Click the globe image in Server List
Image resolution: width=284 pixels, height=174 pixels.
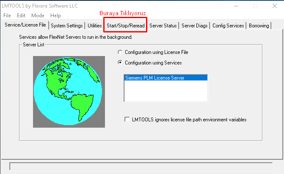(69, 91)
